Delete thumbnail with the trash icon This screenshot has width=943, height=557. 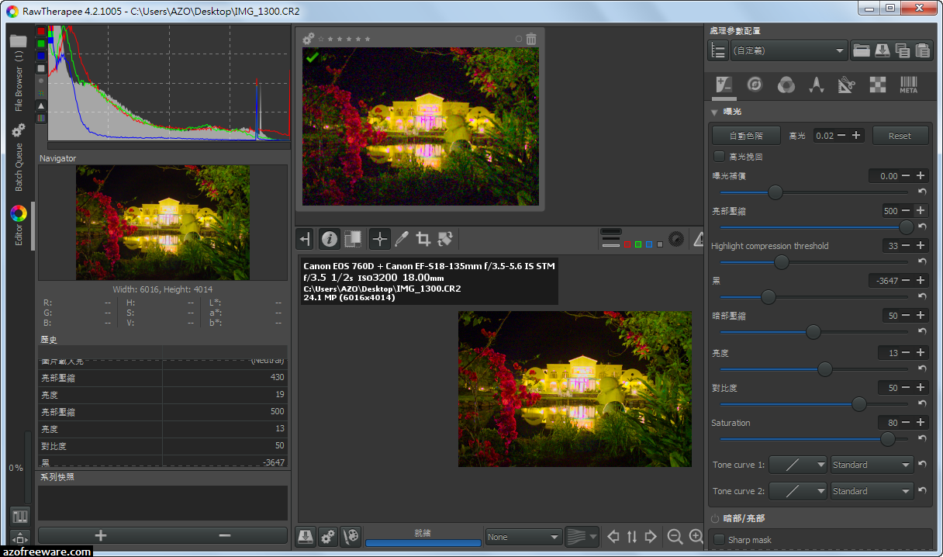pyautogui.click(x=531, y=39)
